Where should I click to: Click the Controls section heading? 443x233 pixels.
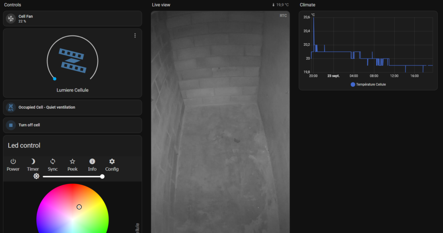click(x=13, y=5)
